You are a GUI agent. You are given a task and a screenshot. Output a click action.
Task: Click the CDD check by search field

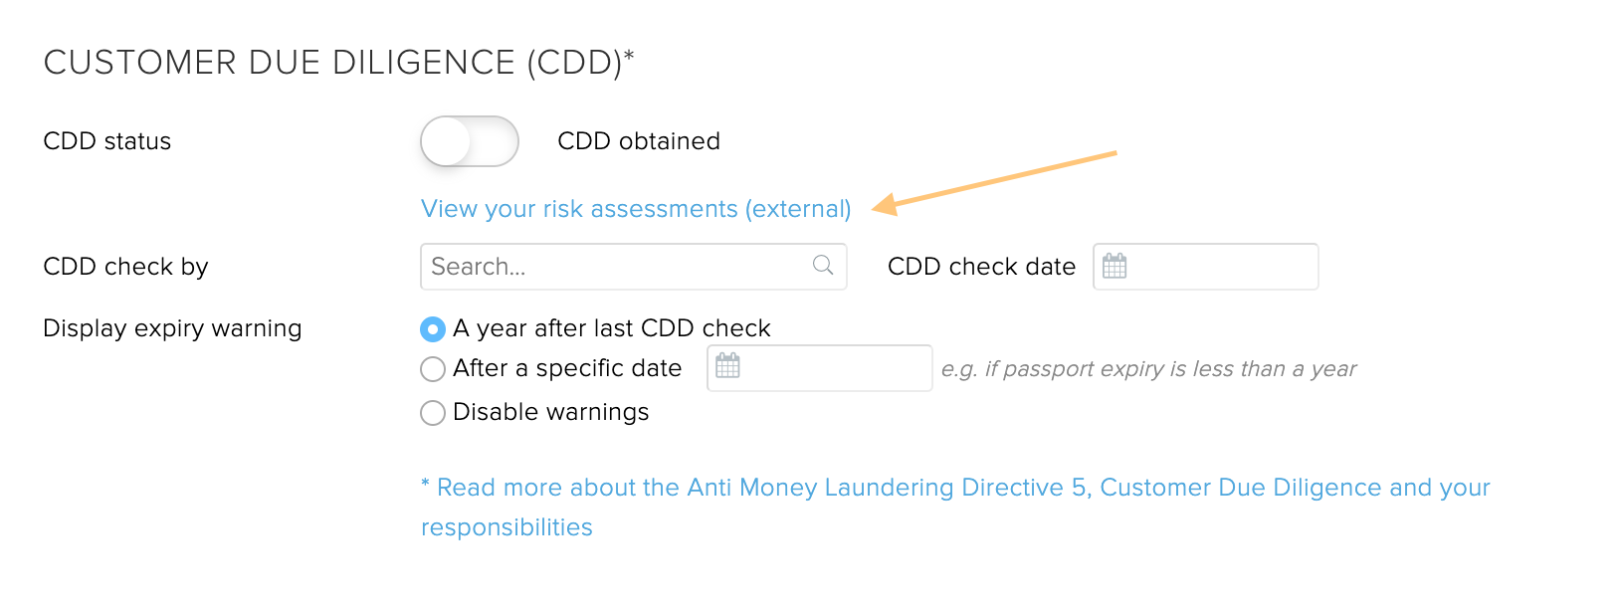tap(634, 267)
